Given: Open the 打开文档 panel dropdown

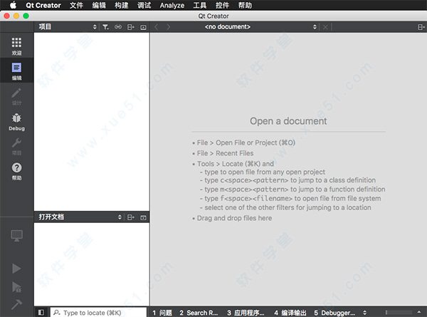Looking at the screenshot, I should tap(80, 217).
